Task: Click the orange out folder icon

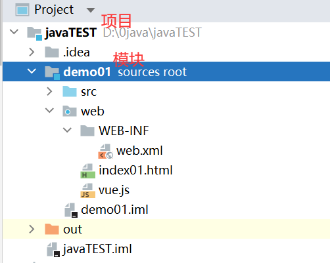Action: 52,229
